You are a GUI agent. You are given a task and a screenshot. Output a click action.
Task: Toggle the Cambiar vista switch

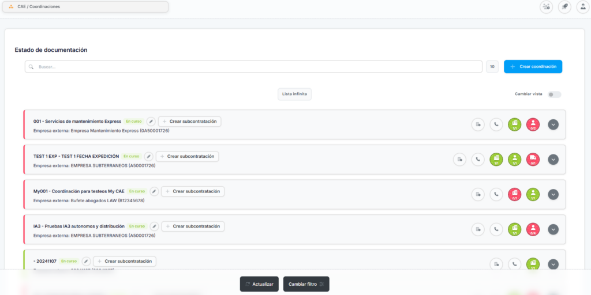pos(554,94)
